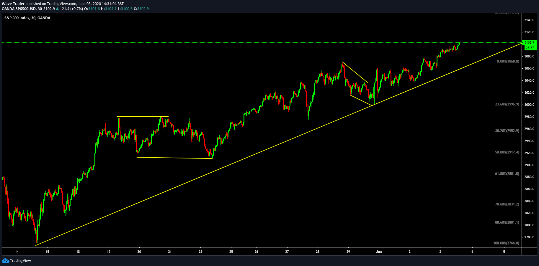Click the +21.4 (+0.7%) change value
Image resolution: width=539 pixels, height=266 pixels.
(x=71, y=9)
